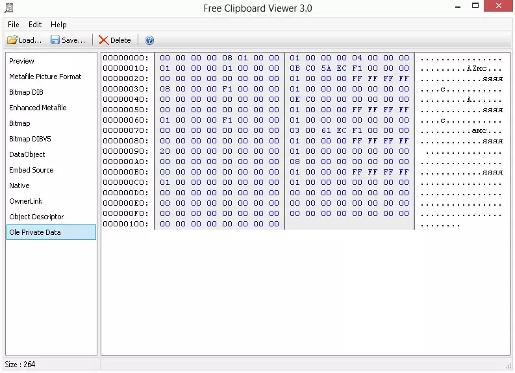Select Embed Source in the format list
The height and width of the screenshot is (373, 515).
[51, 170]
